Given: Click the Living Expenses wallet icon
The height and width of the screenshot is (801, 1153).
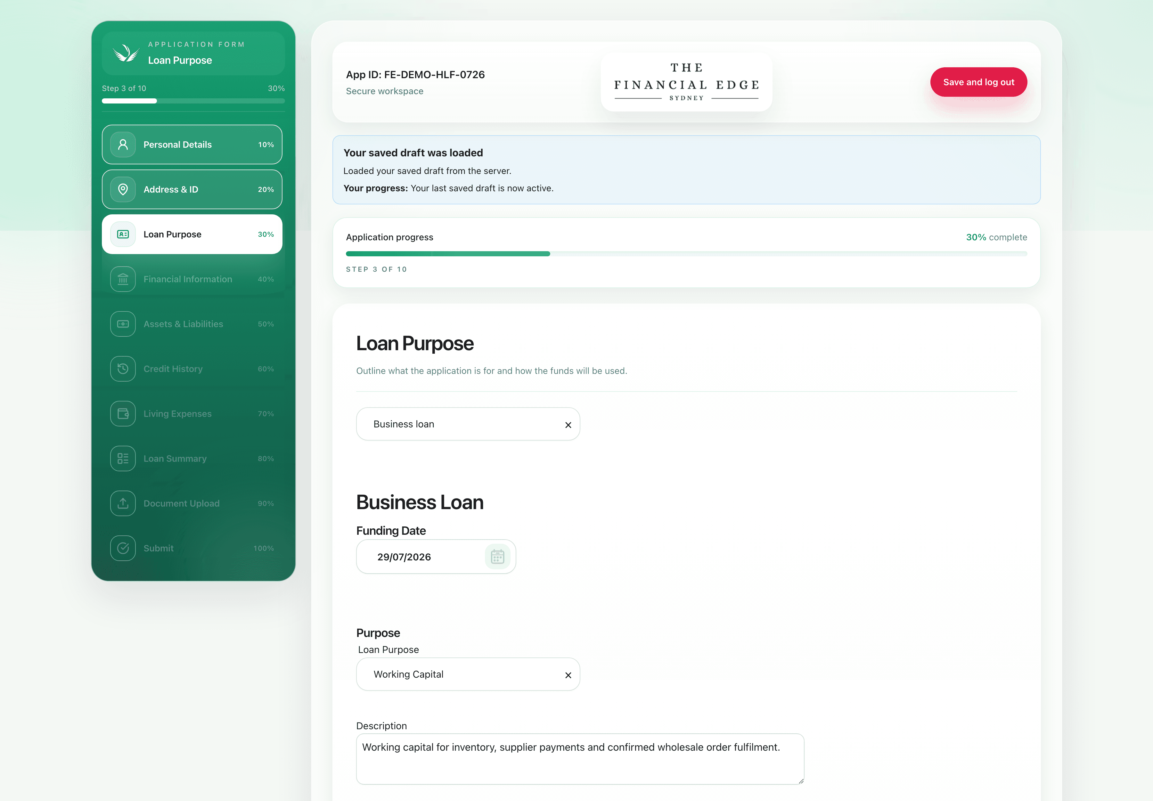Looking at the screenshot, I should 123,414.
